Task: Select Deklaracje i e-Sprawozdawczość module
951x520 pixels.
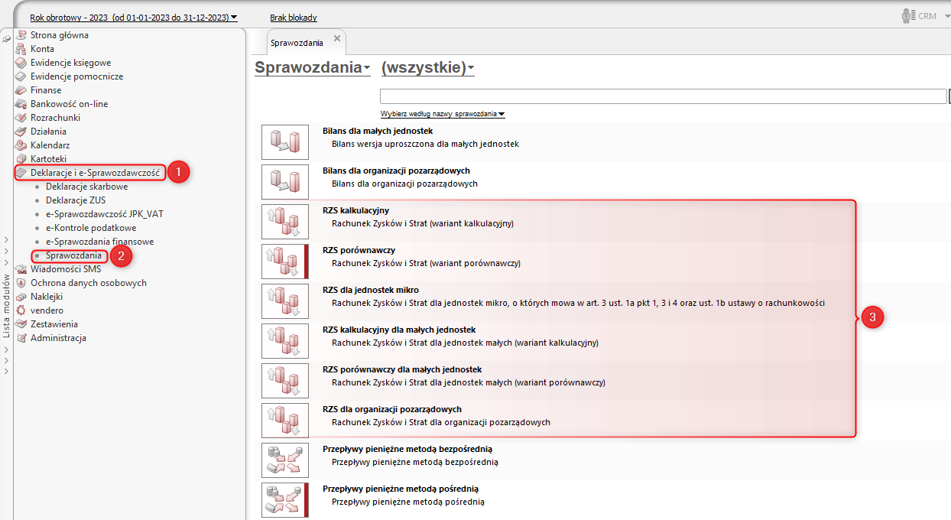Action: click(96, 173)
